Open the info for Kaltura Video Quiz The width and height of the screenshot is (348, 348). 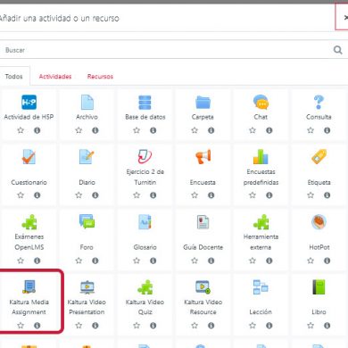pyautogui.click(x=153, y=326)
